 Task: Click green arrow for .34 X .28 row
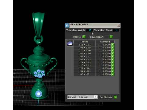click(113, 71)
